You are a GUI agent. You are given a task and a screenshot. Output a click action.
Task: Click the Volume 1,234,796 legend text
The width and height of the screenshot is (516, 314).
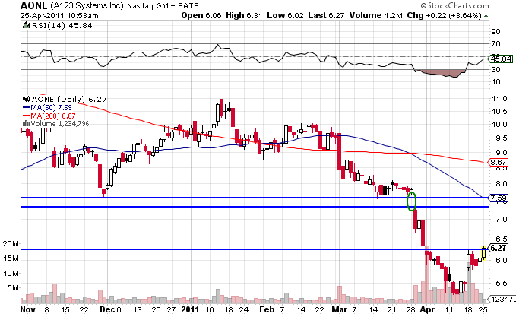pos(60,124)
